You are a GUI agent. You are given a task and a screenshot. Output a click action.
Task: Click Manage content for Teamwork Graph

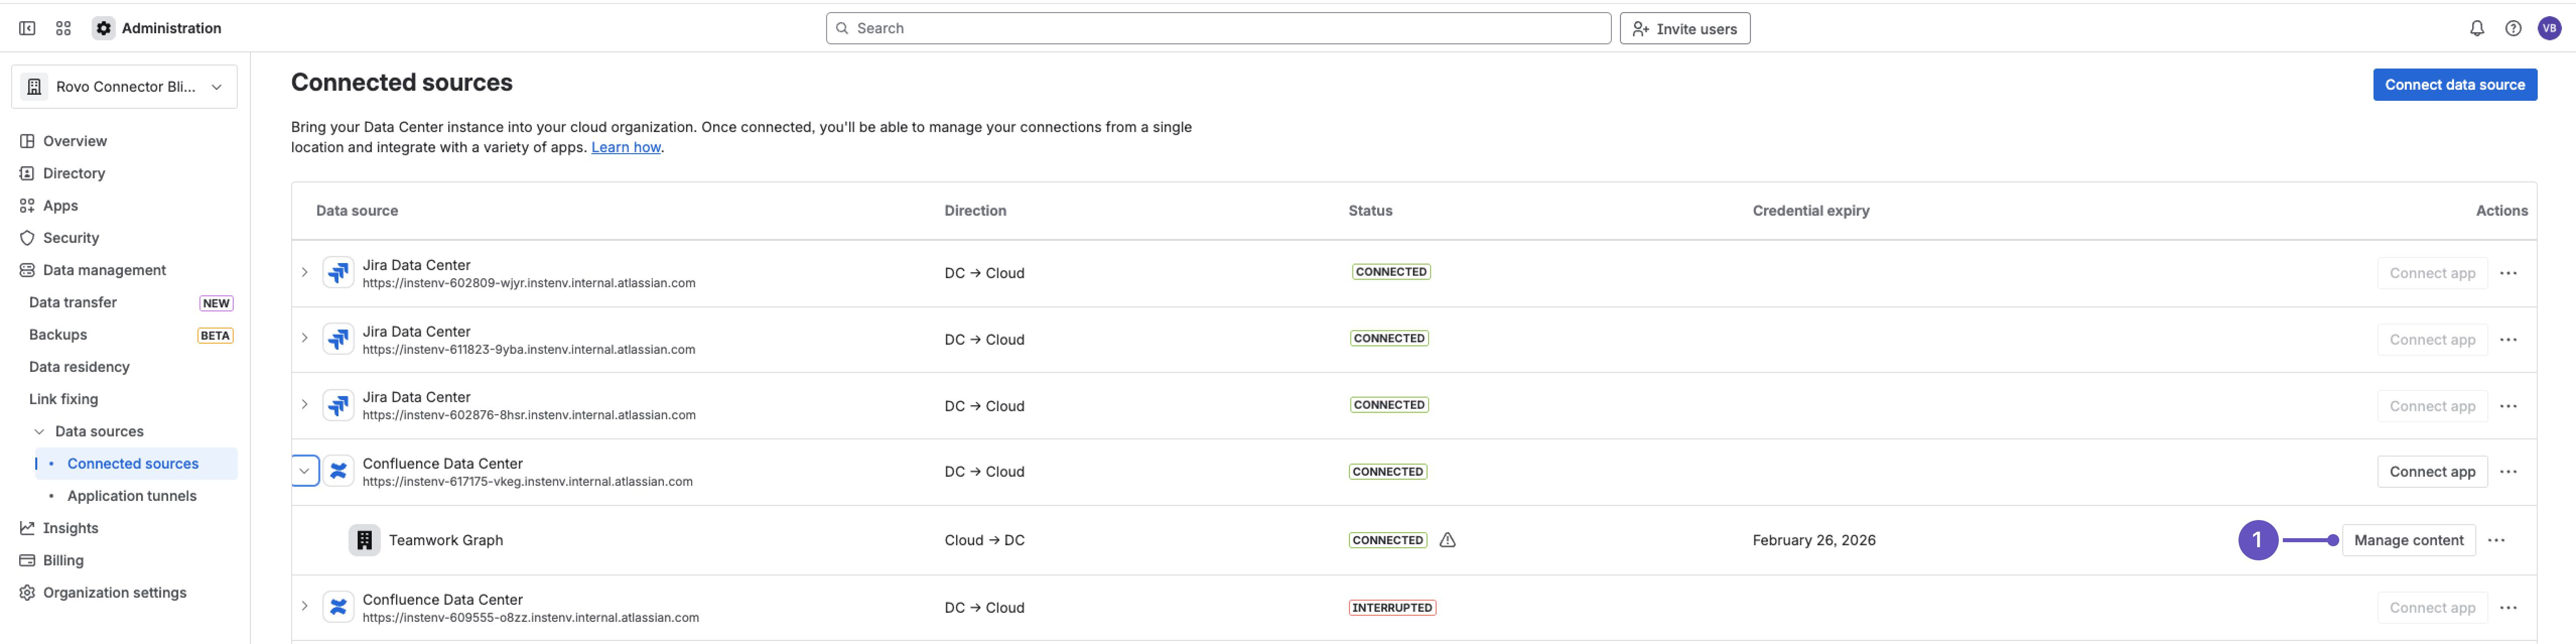pyautogui.click(x=2410, y=539)
